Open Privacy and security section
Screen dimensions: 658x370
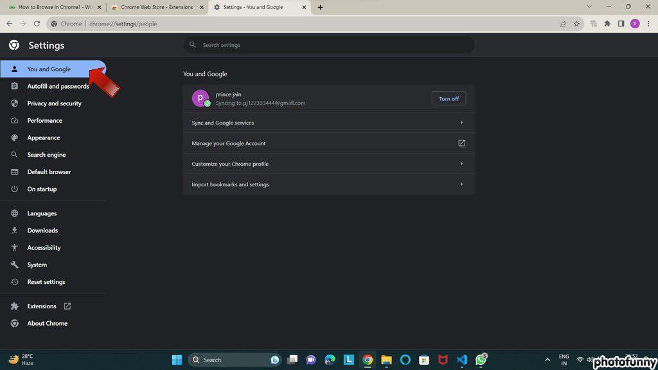(53, 103)
